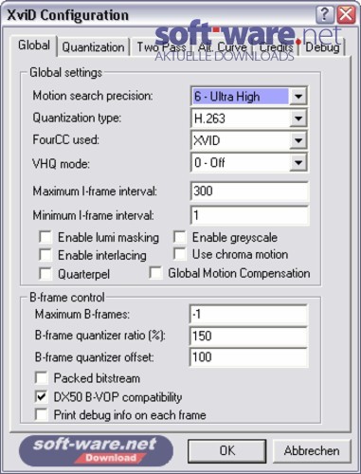This screenshot has height=474, width=361.
Task: Tick the Enable greyscale checkbox
Action: [180, 237]
